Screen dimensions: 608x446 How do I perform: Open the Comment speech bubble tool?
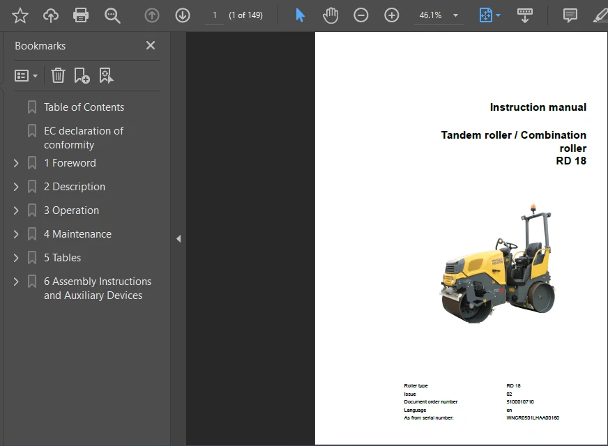click(570, 15)
